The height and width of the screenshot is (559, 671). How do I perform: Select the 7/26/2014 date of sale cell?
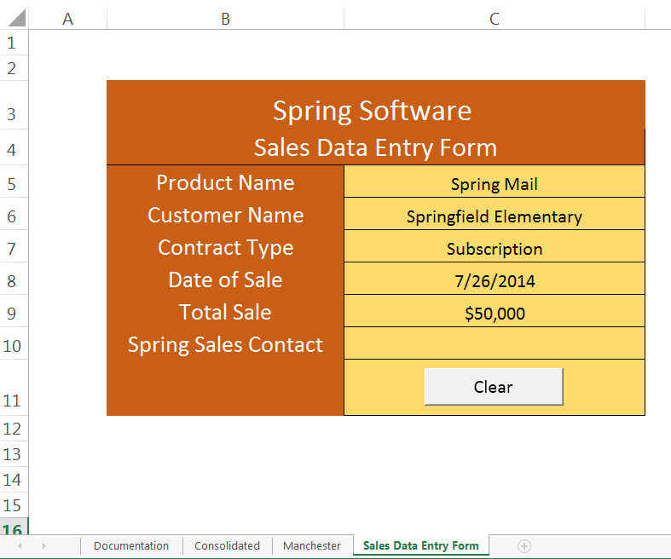(x=495, y=281)
